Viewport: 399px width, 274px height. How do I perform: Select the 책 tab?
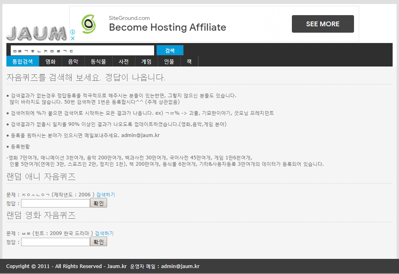[x=189, y=61]
